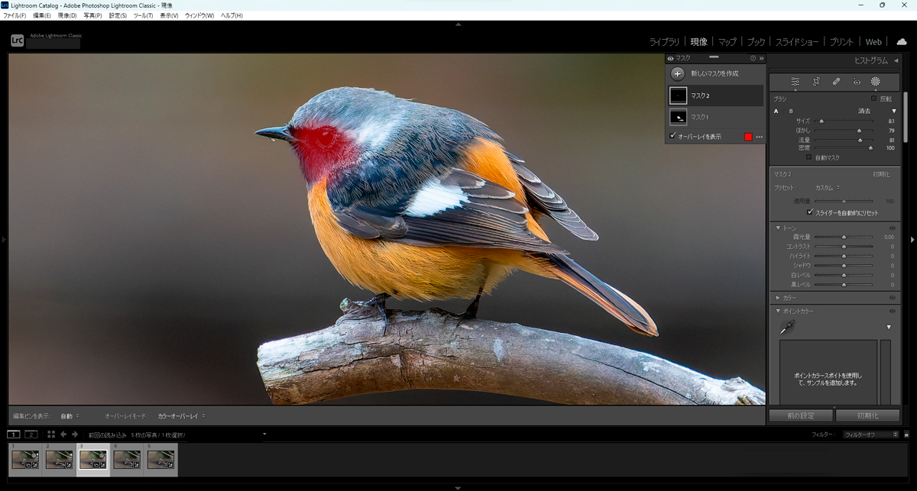This screenshot has height=491, width=917.
Task: Click the red overlay color swatch
Action: 748,137
